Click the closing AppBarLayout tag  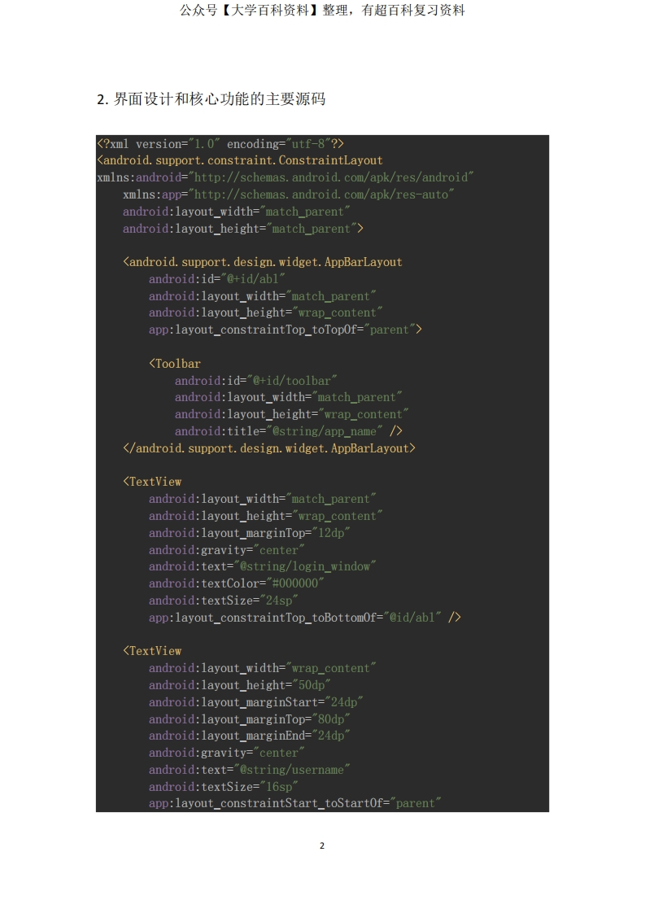click(x=269, y=448)
